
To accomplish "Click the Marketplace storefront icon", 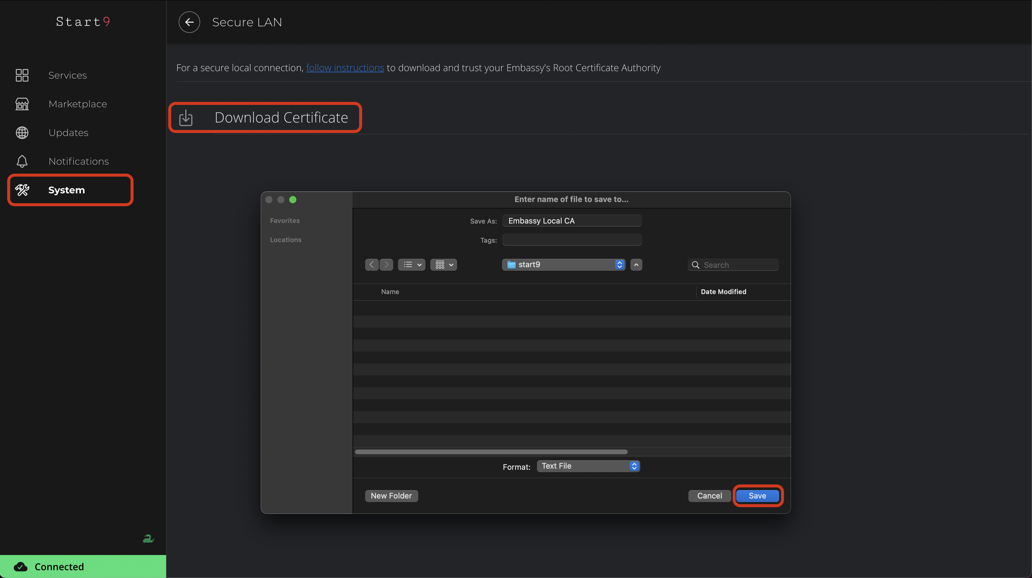I will click(x=22, y=104).
